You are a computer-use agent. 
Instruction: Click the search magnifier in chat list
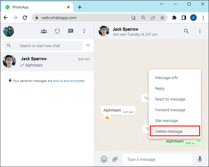tap(9, 46)
